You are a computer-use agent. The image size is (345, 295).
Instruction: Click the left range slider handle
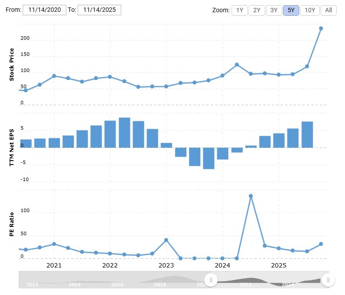coord(211,280)
